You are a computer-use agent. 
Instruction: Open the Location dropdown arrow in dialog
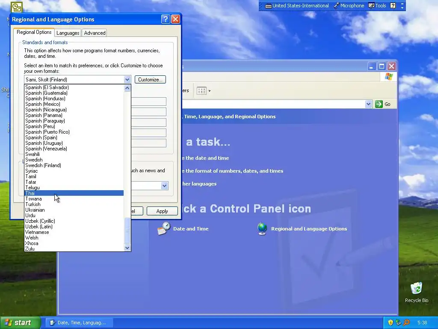point(164,186)
